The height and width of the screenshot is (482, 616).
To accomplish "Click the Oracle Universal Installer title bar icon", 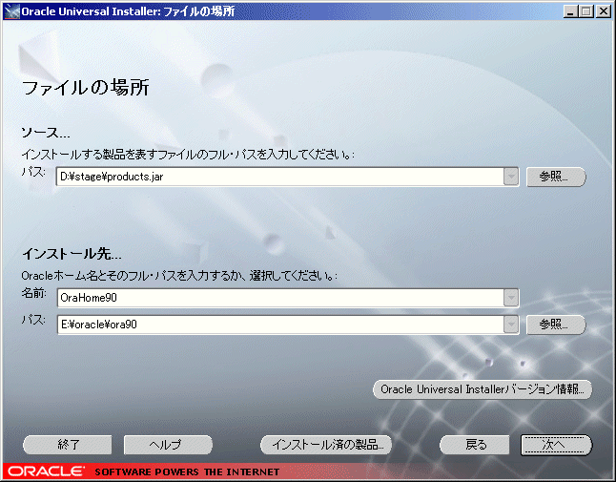I will click(11, 11).
